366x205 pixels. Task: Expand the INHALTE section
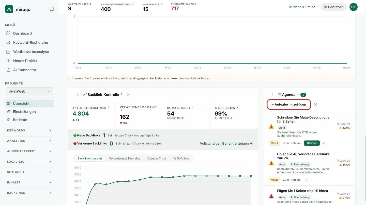[x=29, y=182]
